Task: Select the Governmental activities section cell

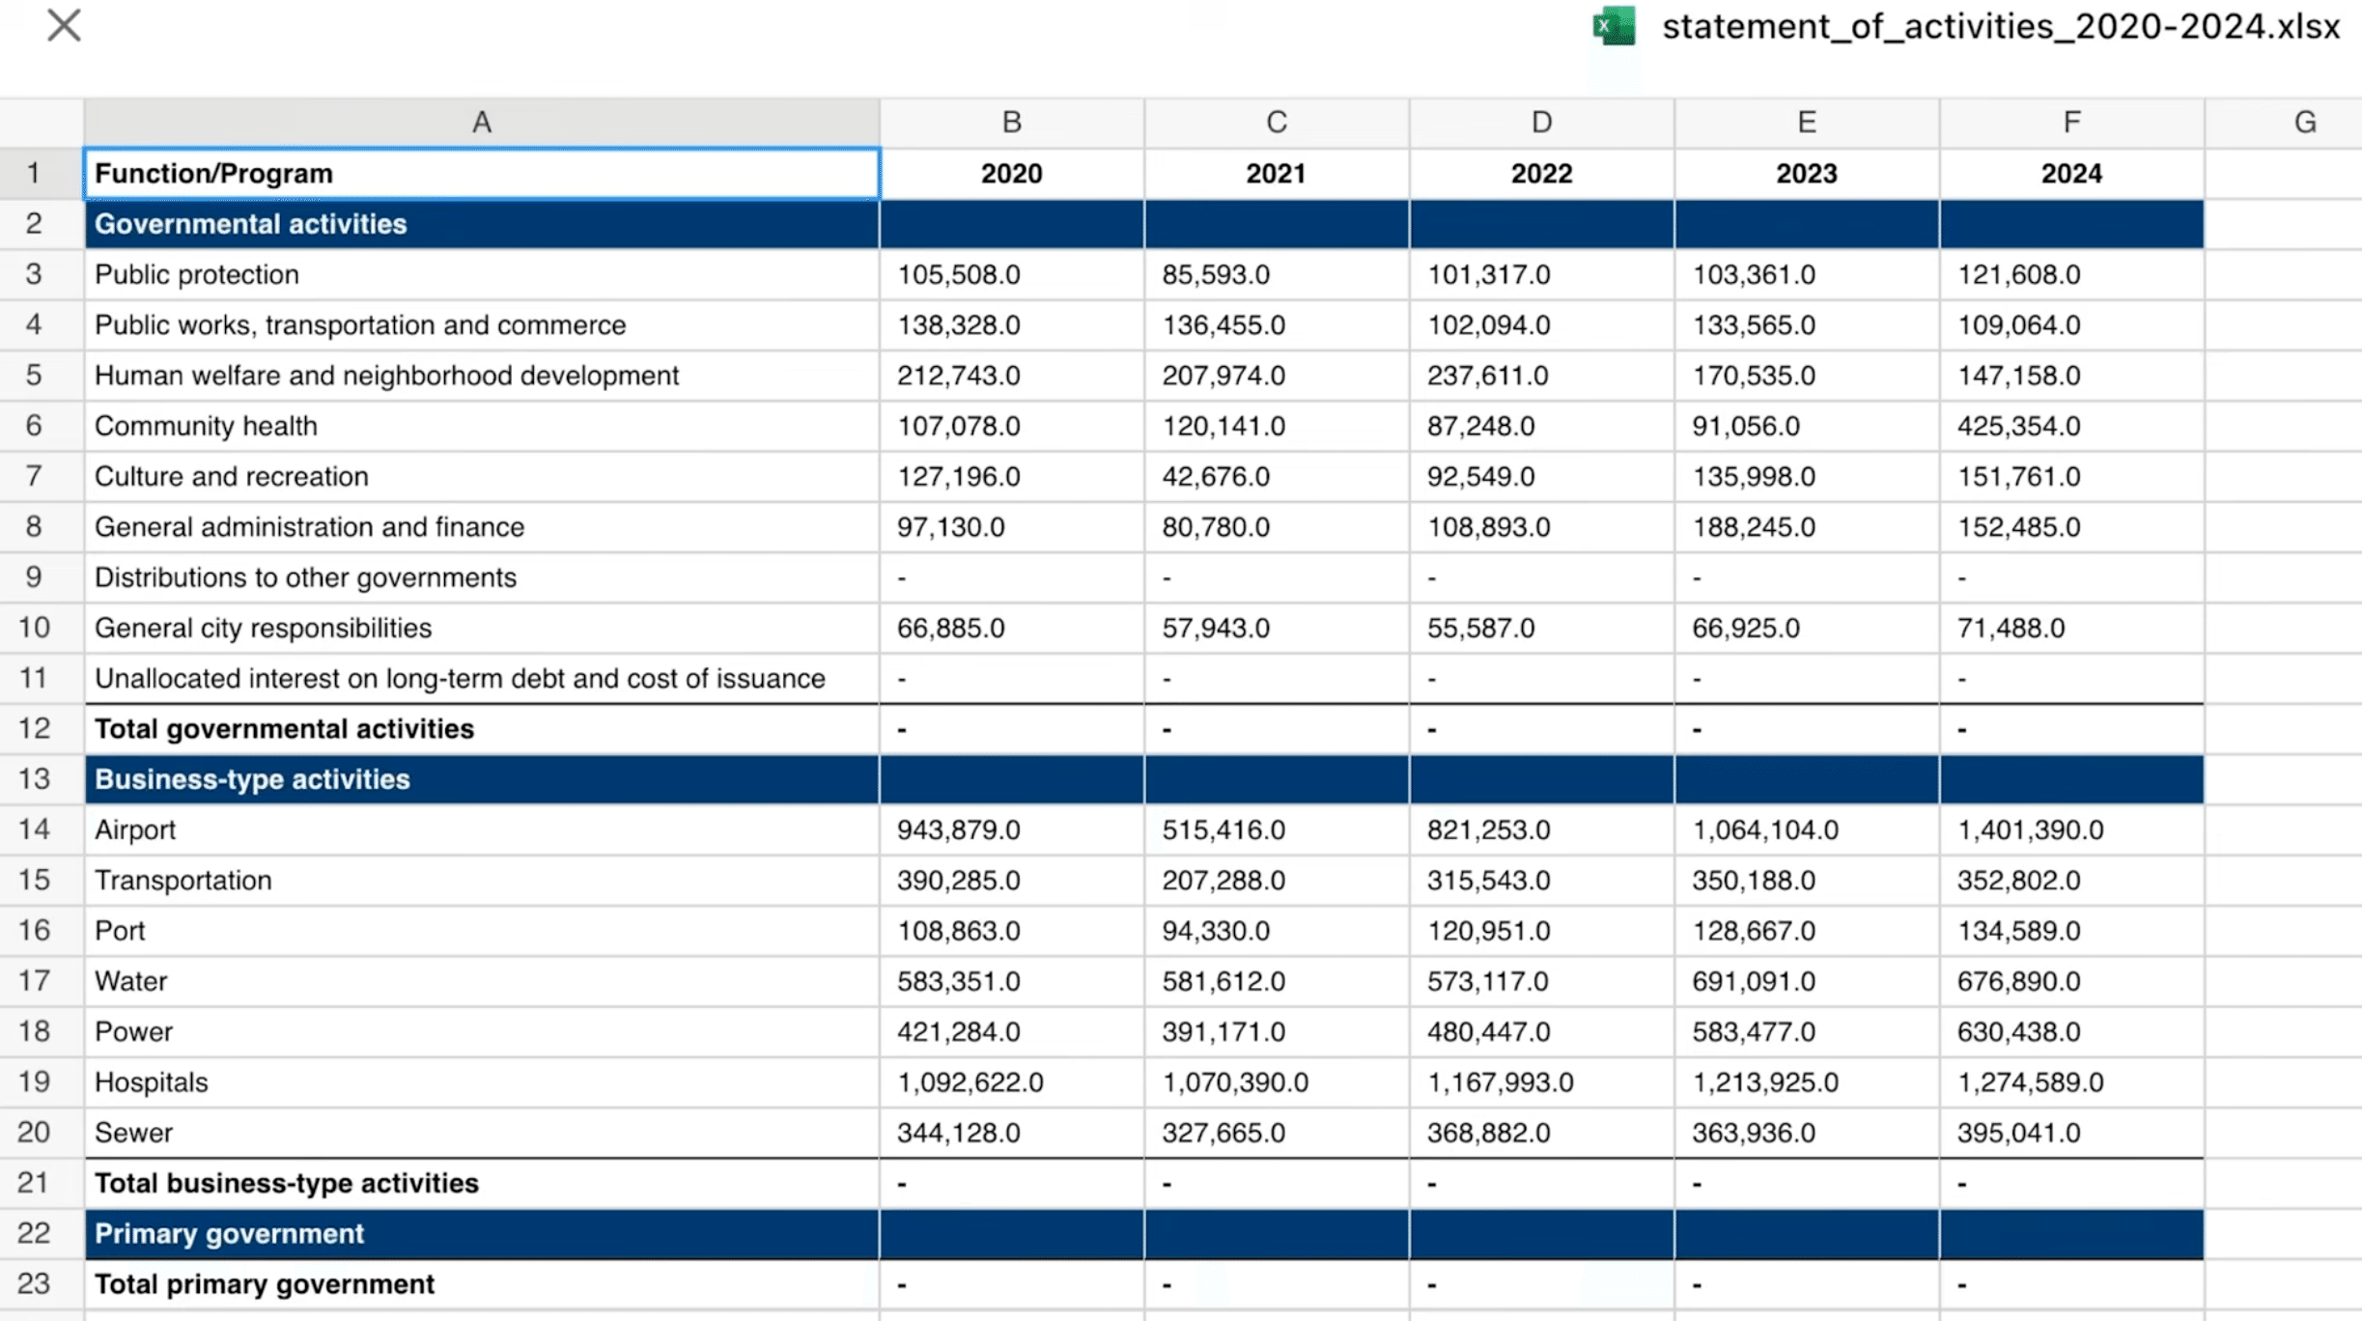Action: (481, 224)
